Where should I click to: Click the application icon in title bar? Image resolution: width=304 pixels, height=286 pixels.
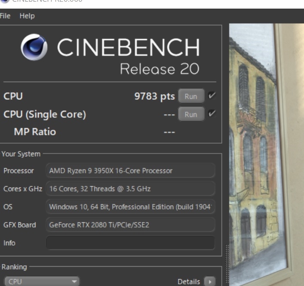[x=5, y=1]
